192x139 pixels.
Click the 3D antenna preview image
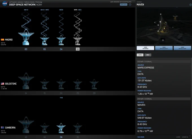pos(164,26)
